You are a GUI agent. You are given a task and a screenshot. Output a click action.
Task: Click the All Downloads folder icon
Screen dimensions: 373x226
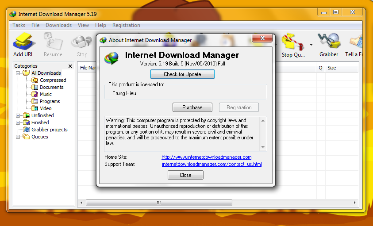click(26, 73)
